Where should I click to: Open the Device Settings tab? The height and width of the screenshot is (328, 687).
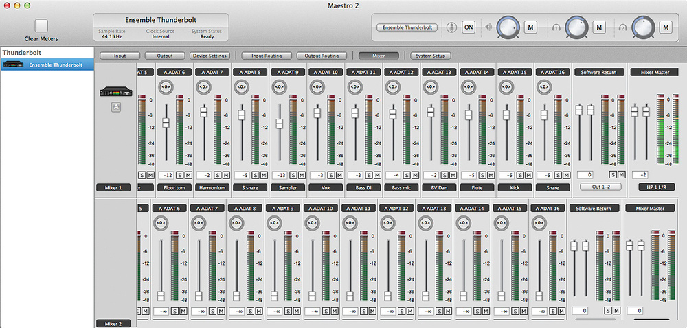point(210,56)
